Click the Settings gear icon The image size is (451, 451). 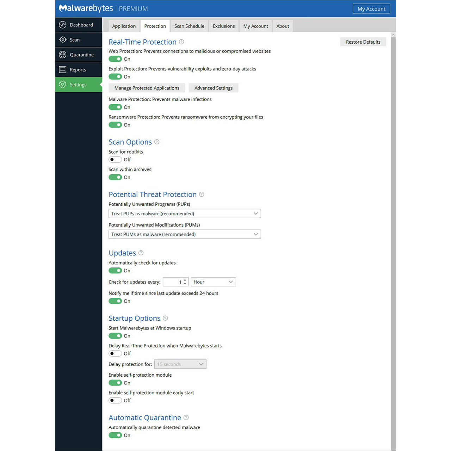pos(63,85)
